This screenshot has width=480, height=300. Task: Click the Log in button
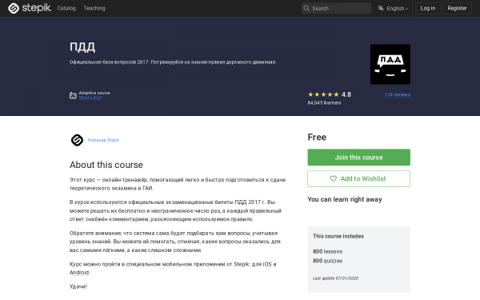(x=428, y=8)
